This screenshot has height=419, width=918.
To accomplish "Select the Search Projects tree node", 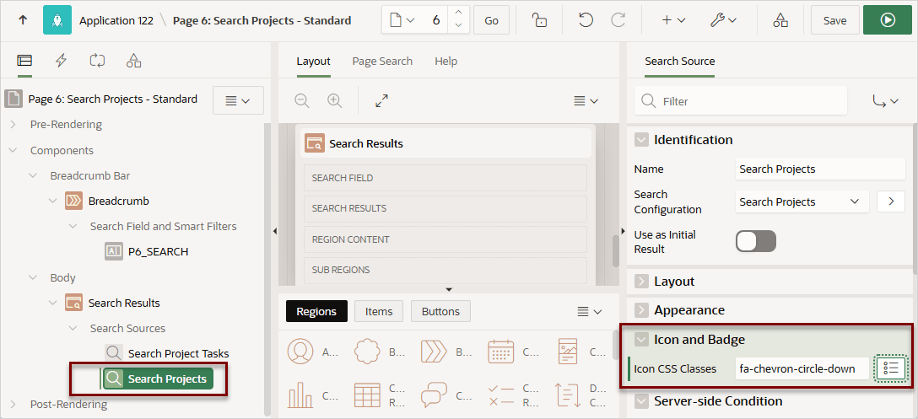I will coord(158,379).
